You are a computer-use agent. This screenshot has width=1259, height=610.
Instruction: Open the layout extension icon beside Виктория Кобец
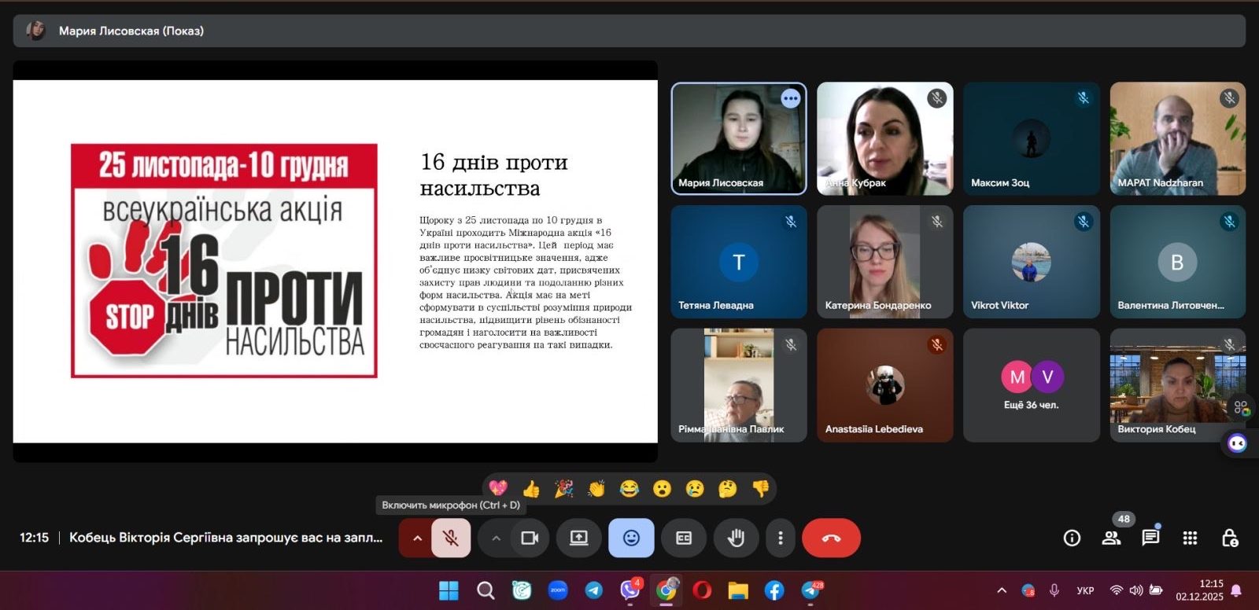(1241, 407)
